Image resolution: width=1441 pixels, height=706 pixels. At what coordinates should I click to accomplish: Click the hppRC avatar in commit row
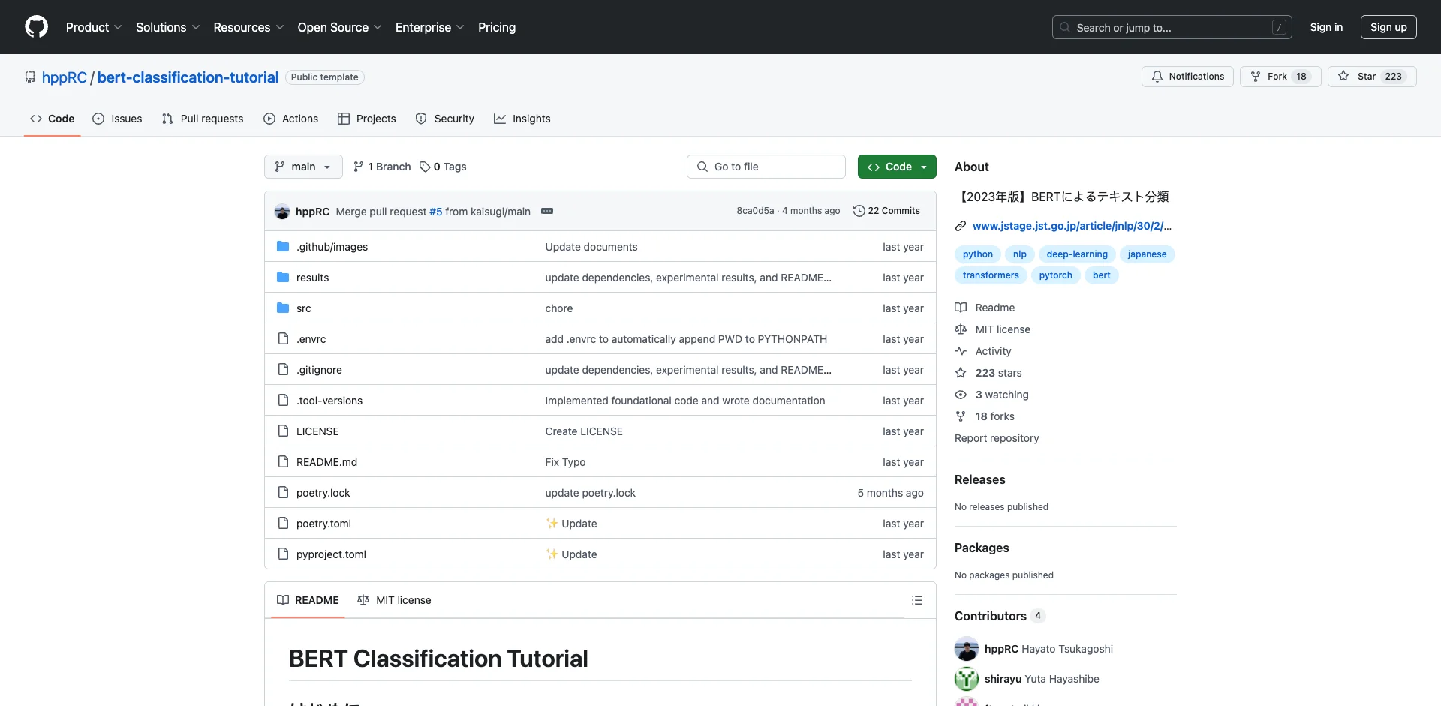(282, 212)
